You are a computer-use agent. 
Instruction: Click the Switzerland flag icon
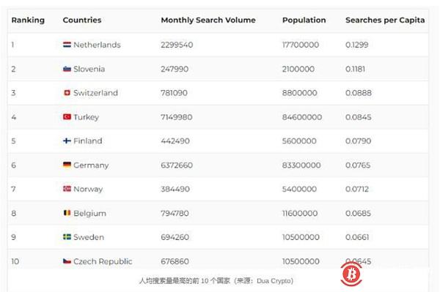[x=67, y=93]
